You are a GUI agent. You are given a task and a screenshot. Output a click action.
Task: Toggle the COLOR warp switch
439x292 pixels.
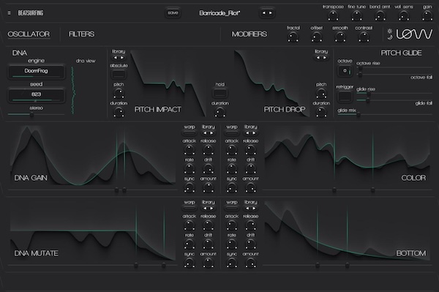point(231,133)
